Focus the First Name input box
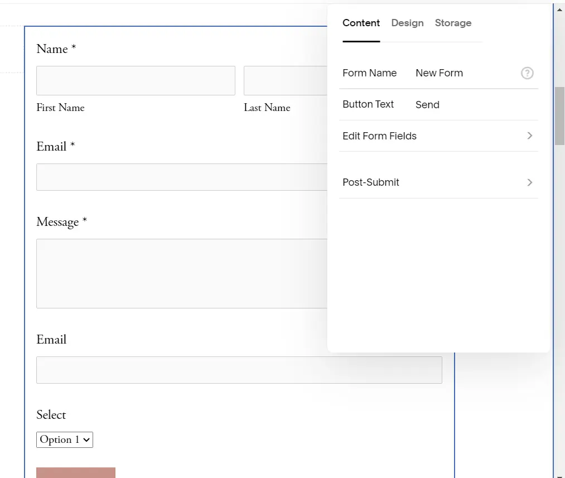The image size is (565, 478). point(136,80)
